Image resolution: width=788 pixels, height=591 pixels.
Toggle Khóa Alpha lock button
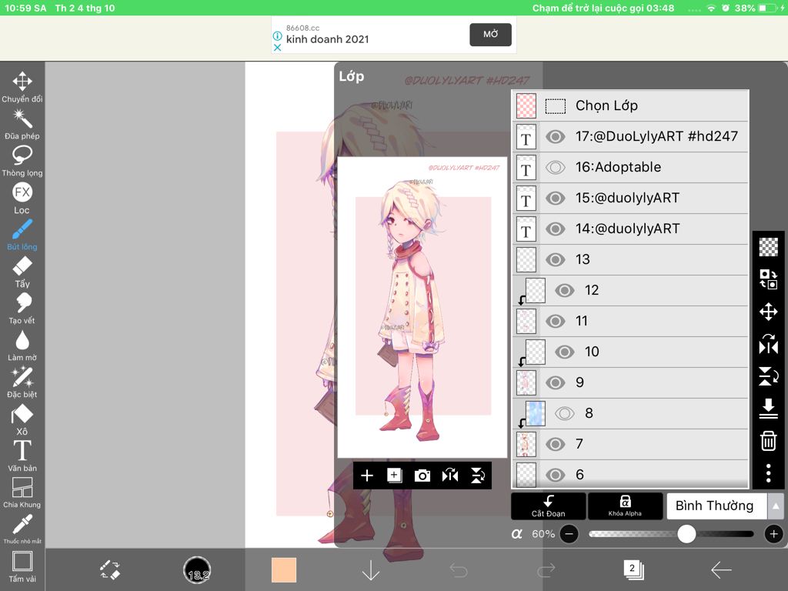(x=625, y=506)
